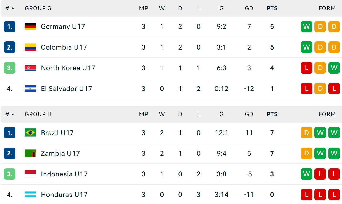
Task: Click the Colombia U17 flag icon
Action: (30, 47)
